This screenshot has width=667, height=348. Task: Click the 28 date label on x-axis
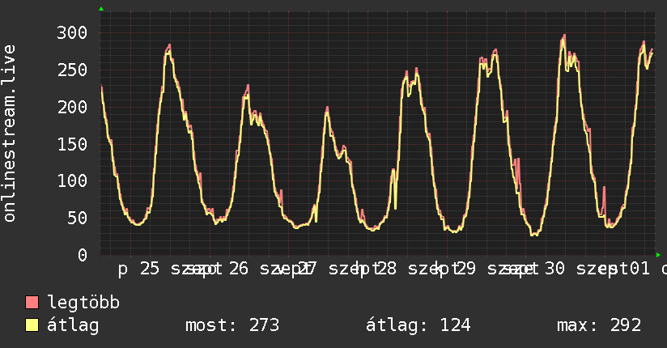point(387,269)
